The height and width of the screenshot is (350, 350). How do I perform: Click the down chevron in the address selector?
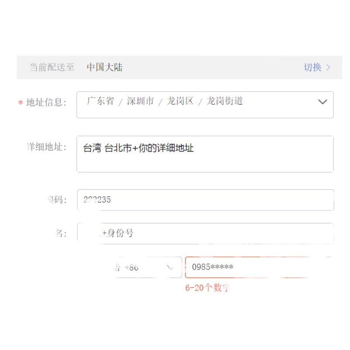click(x=322, y=102)
